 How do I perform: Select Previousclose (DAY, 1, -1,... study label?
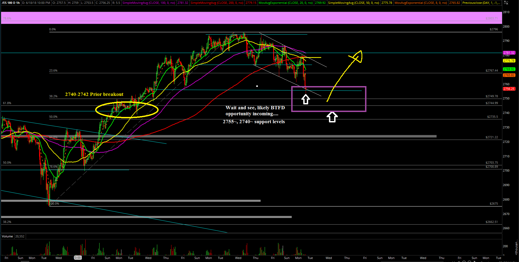click(481, 3)
